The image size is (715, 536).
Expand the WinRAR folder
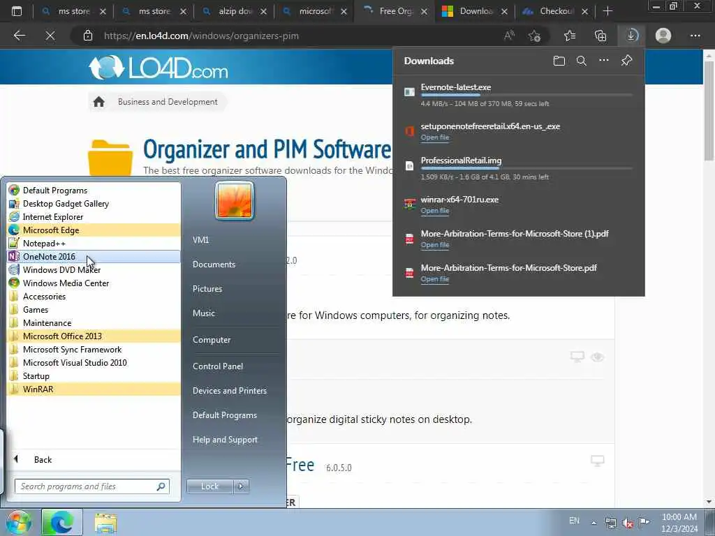point(94,389)
